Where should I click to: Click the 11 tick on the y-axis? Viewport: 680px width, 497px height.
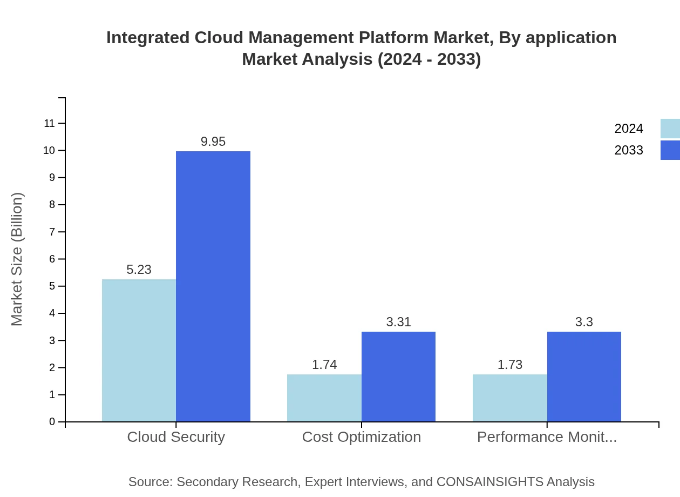[x=50, y=123]
